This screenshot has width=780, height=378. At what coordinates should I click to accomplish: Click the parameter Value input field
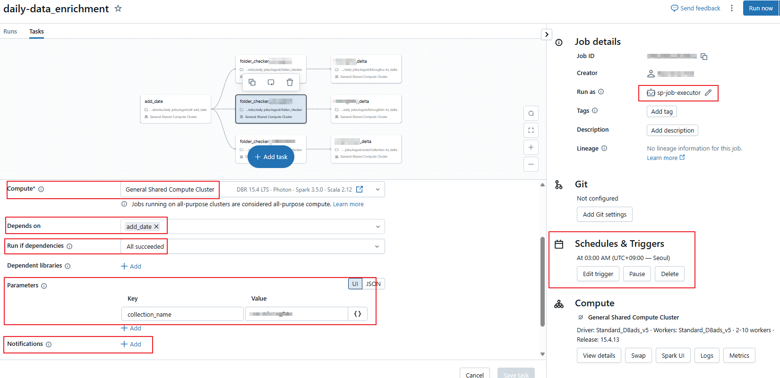pos(297,314)
